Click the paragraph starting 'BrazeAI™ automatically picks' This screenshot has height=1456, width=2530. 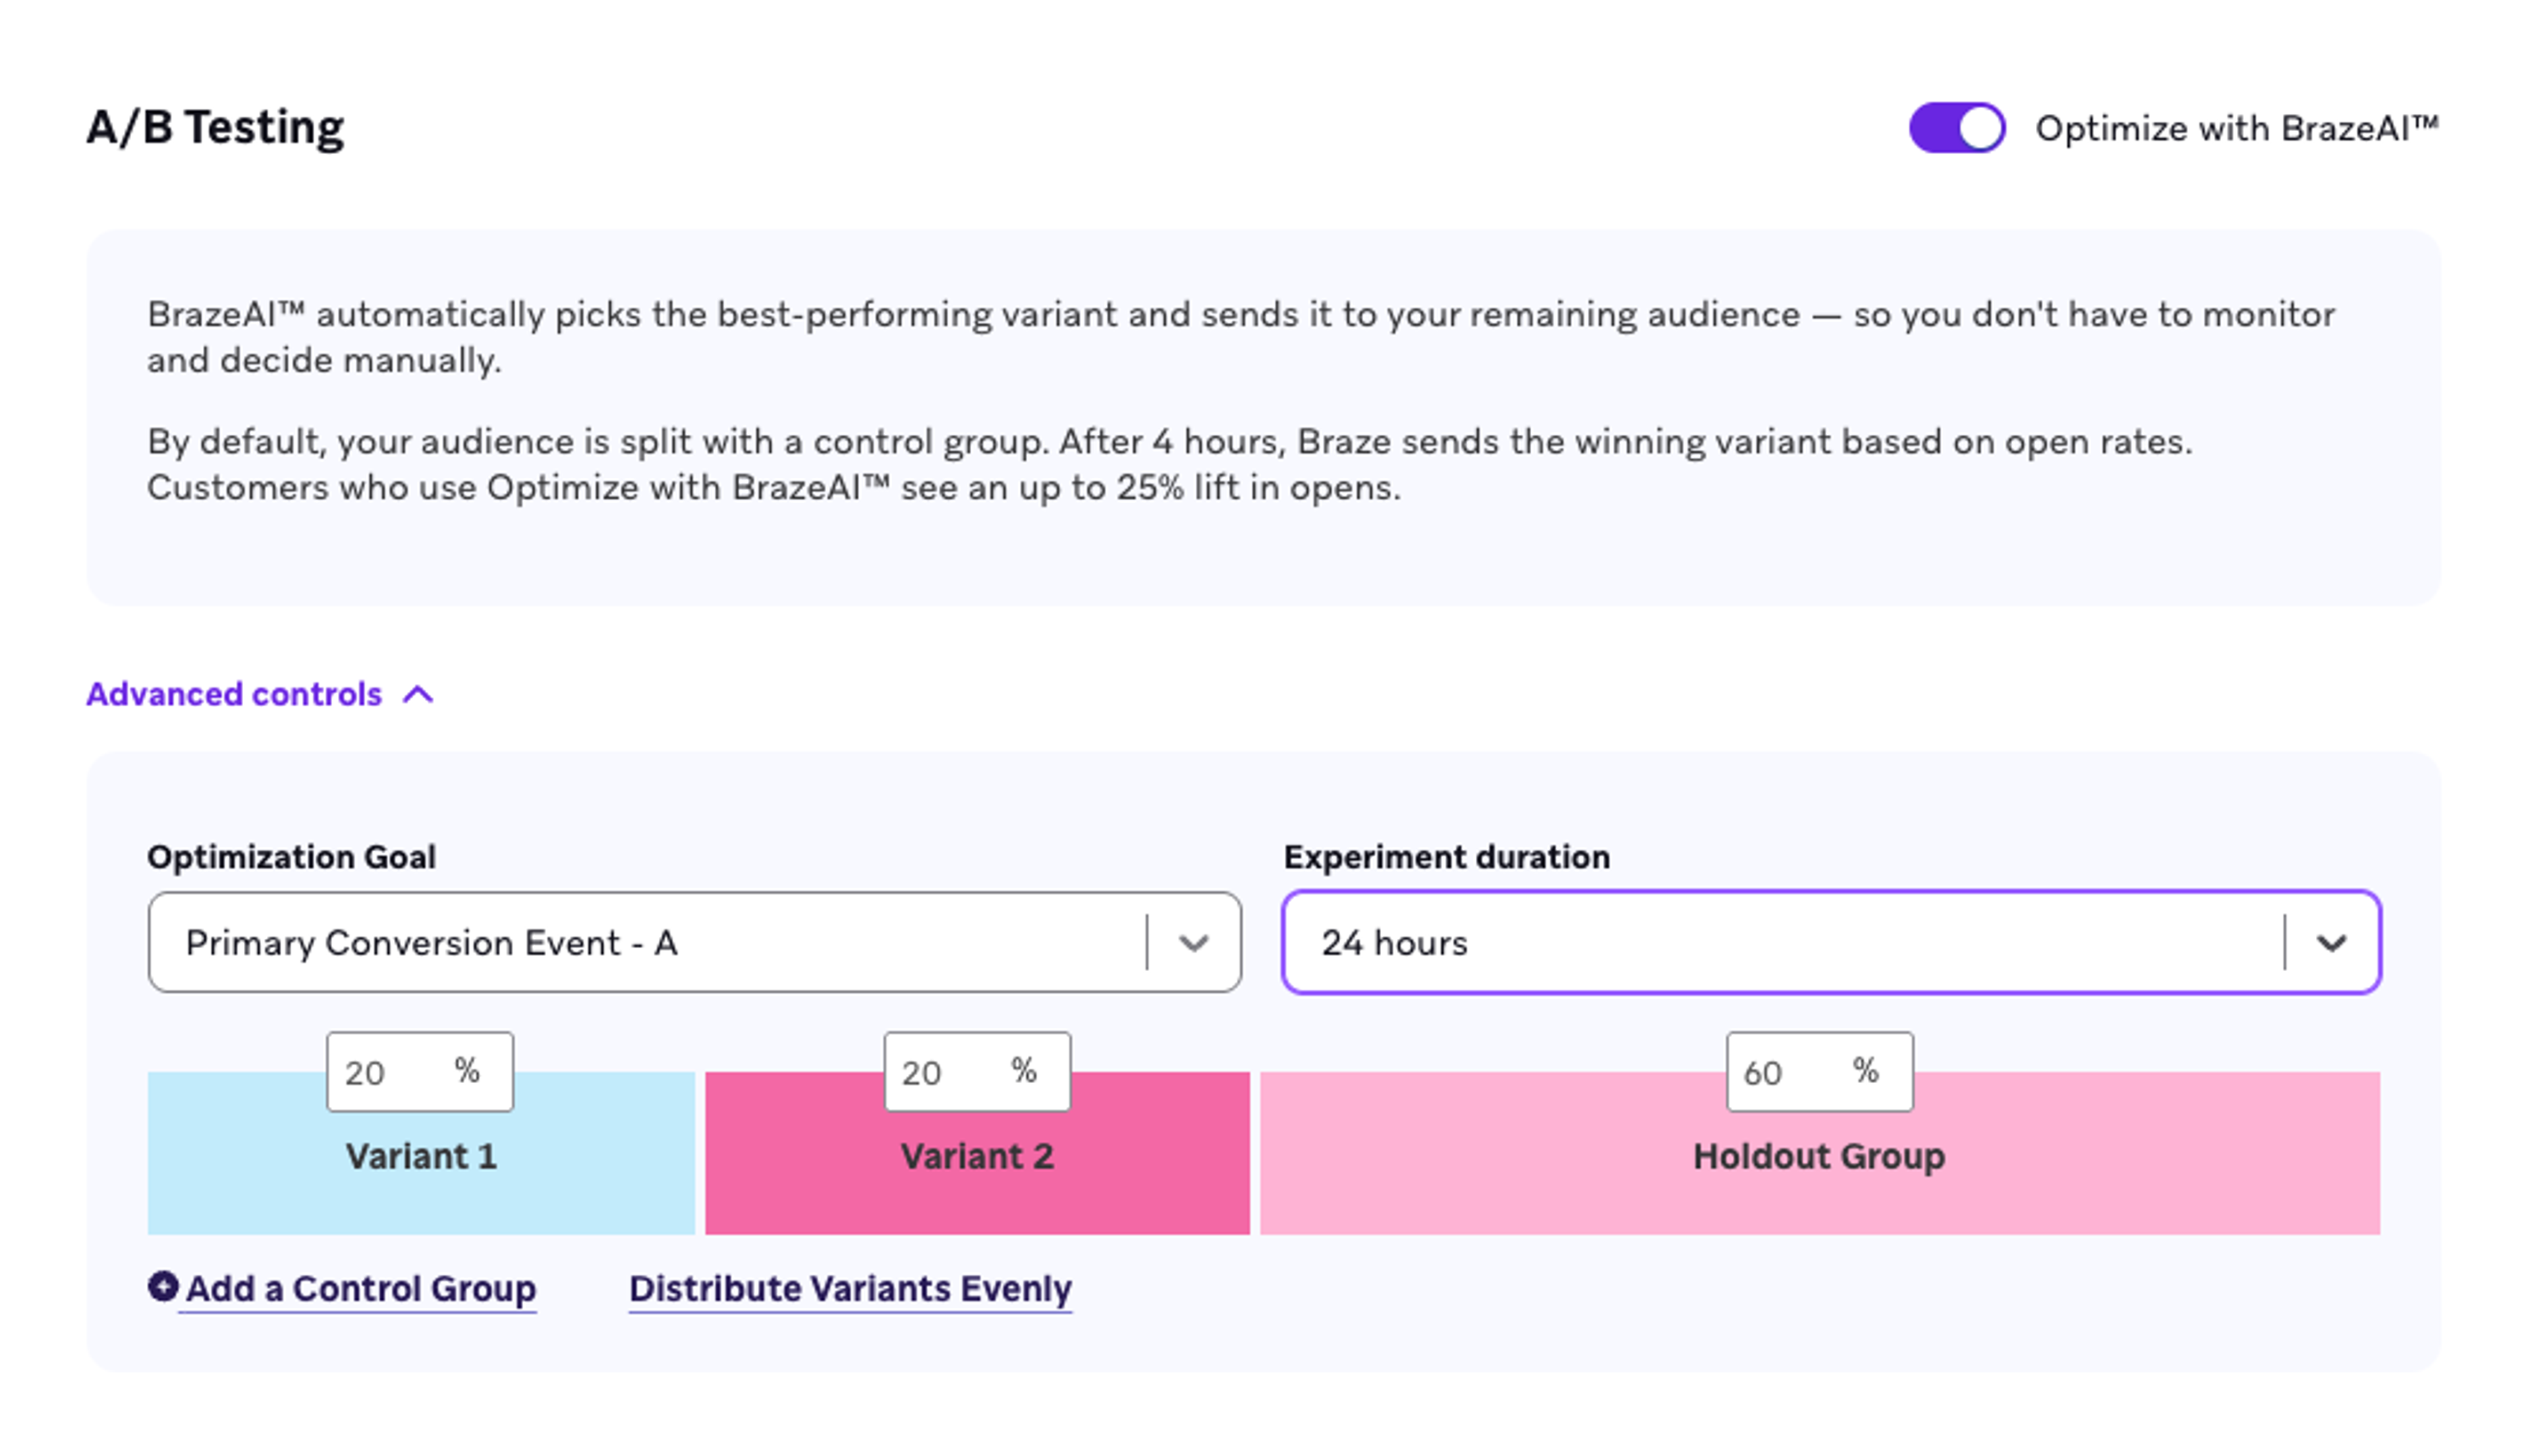point(1241,337)
